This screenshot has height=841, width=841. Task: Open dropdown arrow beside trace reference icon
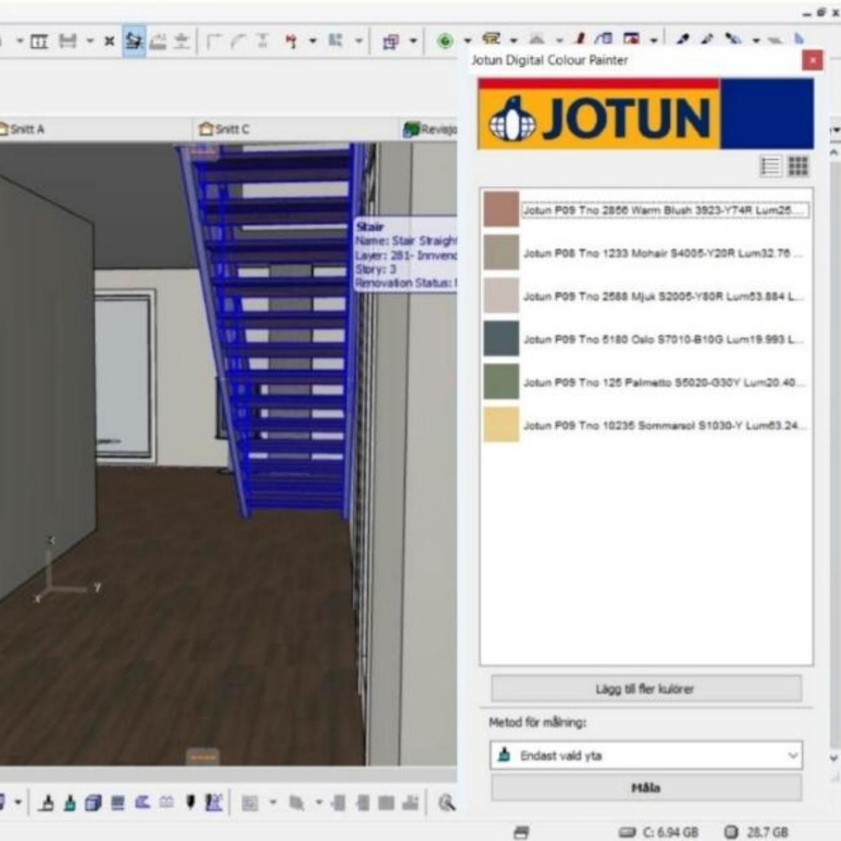[x=414, y=41]
